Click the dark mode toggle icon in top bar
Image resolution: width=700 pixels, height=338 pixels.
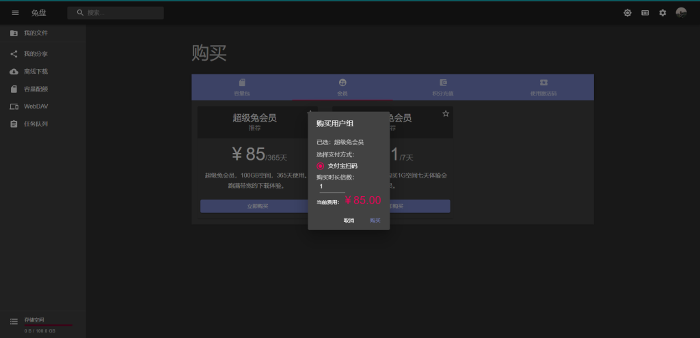tap(628, 13)
